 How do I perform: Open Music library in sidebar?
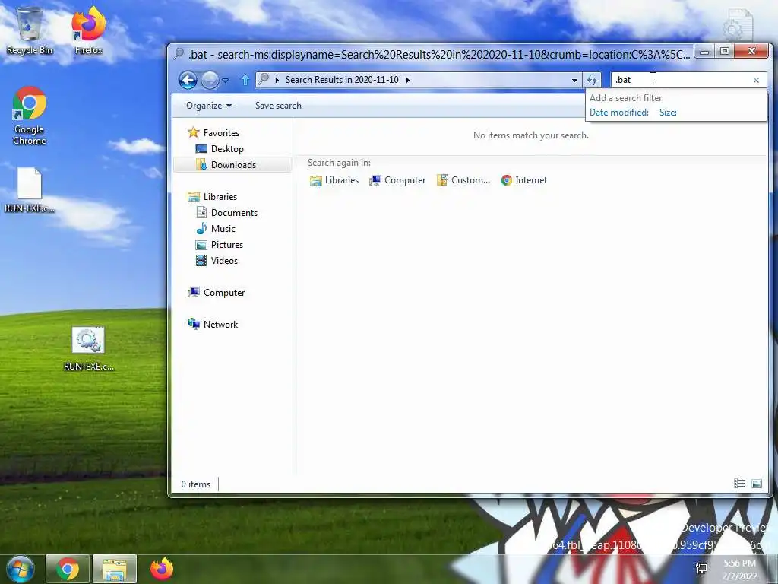(223, 228)
